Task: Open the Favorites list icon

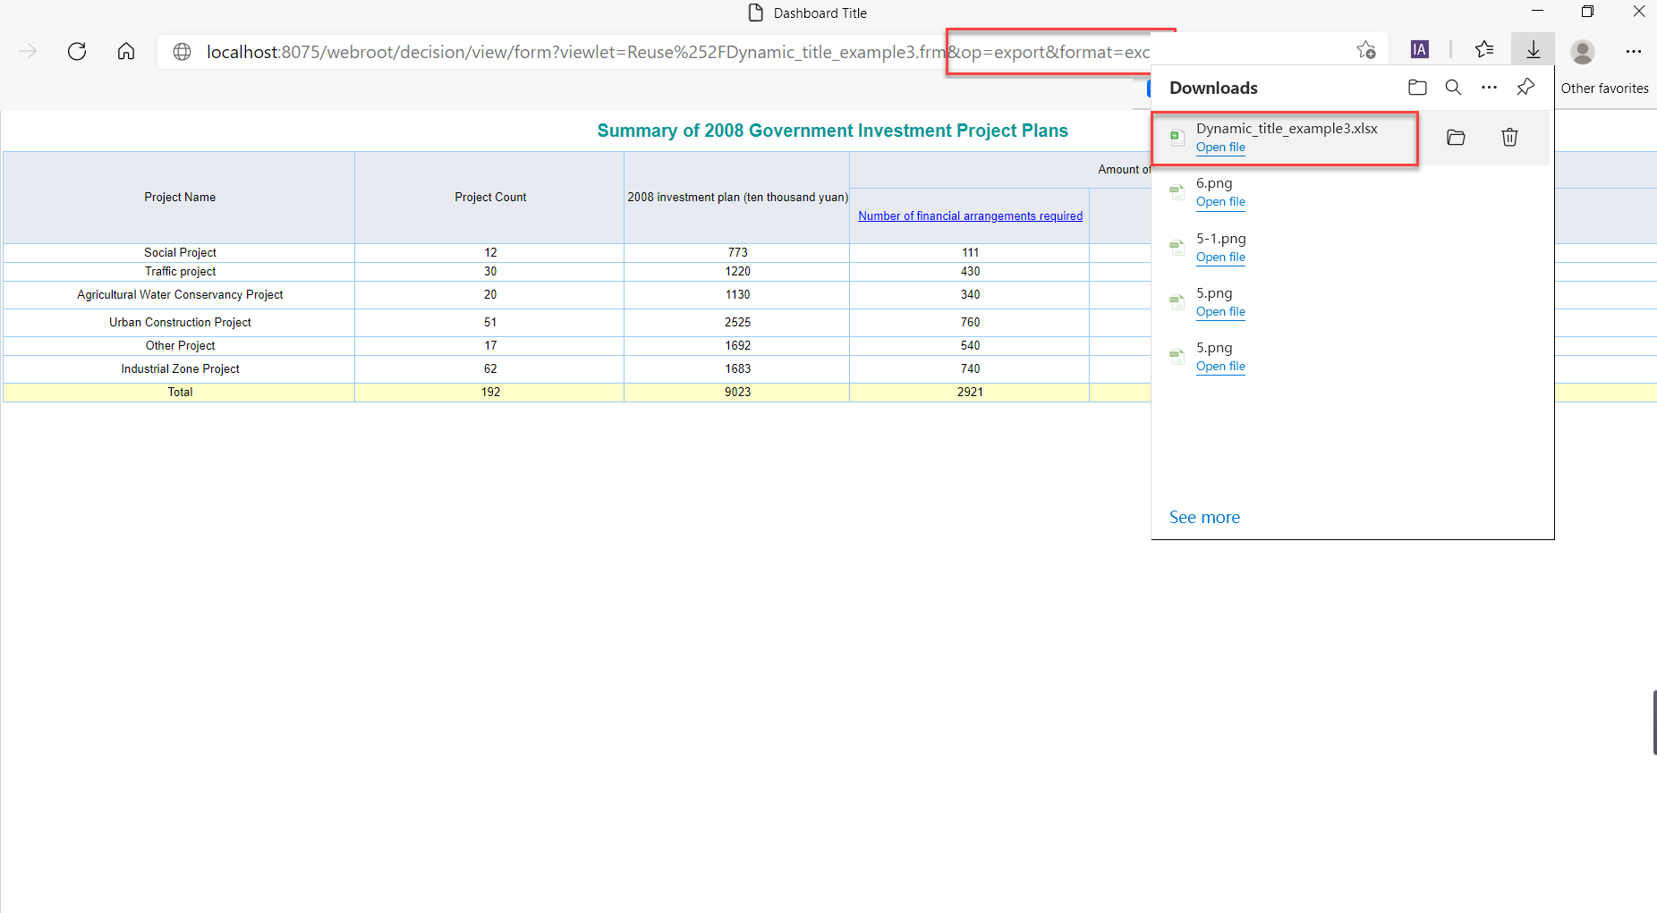Action: click(x=1484, y=50)
